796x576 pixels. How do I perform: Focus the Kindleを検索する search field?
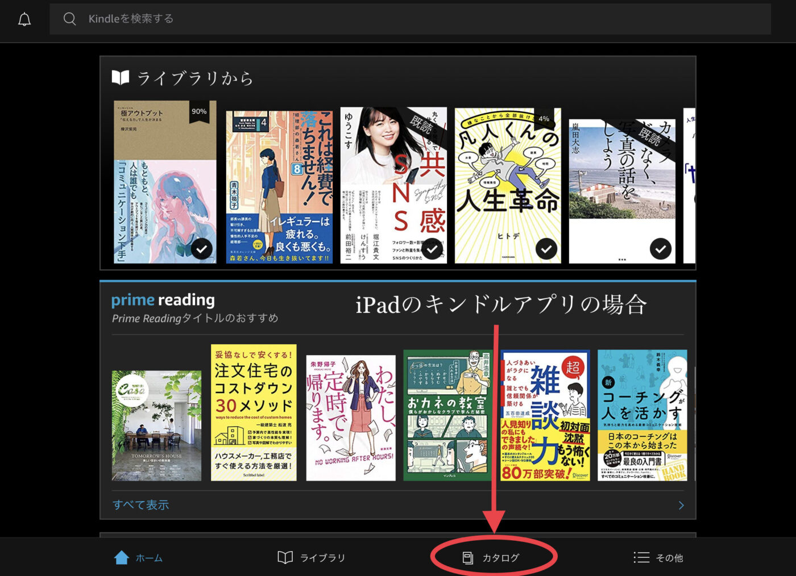pos(410,19)
